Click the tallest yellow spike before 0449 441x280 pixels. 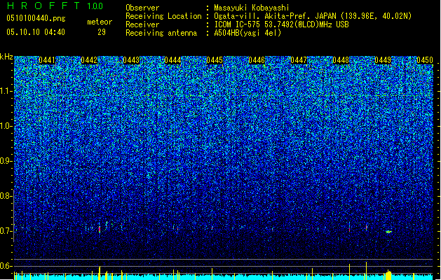point(366,270)
